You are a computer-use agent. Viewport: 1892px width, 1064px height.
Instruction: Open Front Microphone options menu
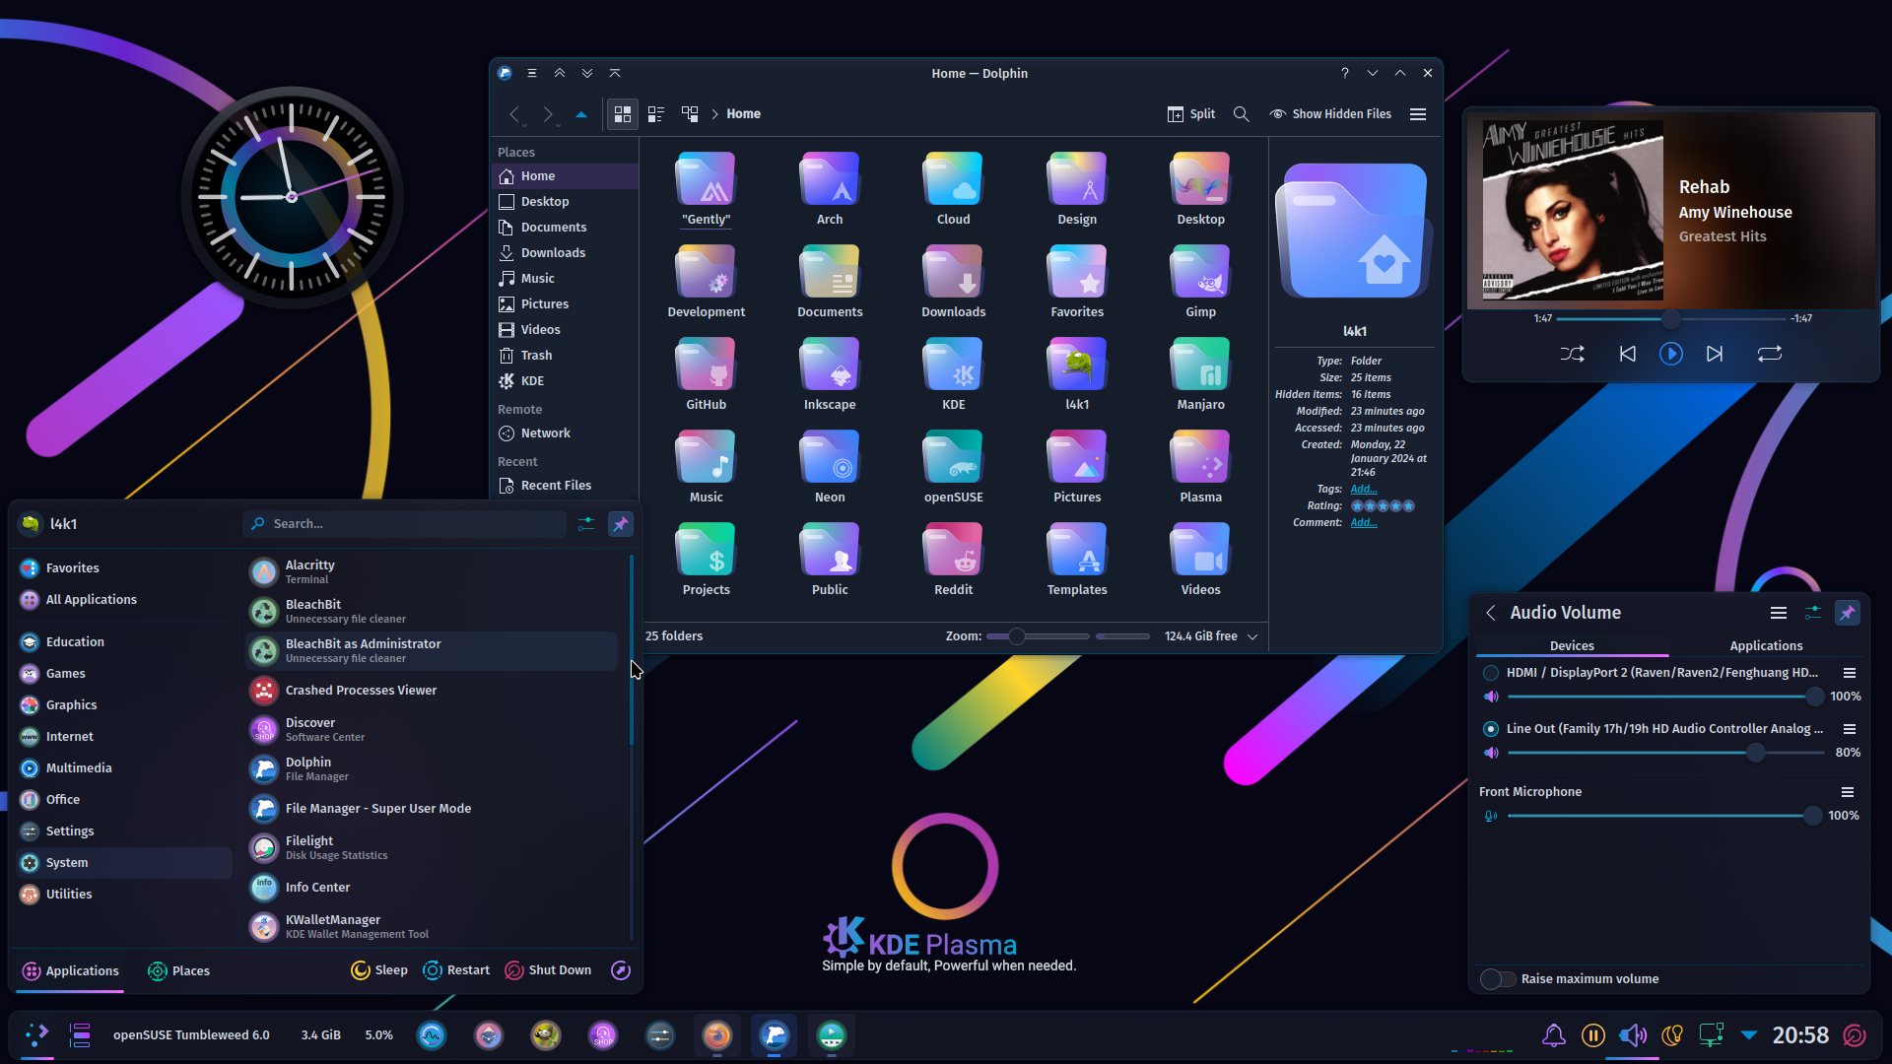coord(1848,792)
